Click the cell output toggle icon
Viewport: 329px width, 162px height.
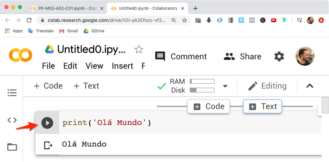click(x=48, y=145)
